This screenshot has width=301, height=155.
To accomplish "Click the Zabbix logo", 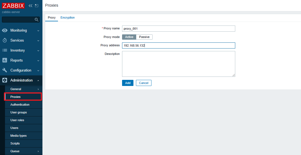I will coord(13,6).
